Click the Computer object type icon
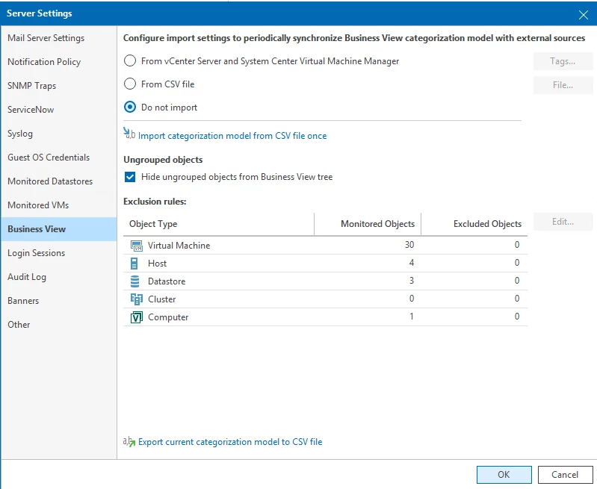Viewport: 597px width, 489px height. 136,317
